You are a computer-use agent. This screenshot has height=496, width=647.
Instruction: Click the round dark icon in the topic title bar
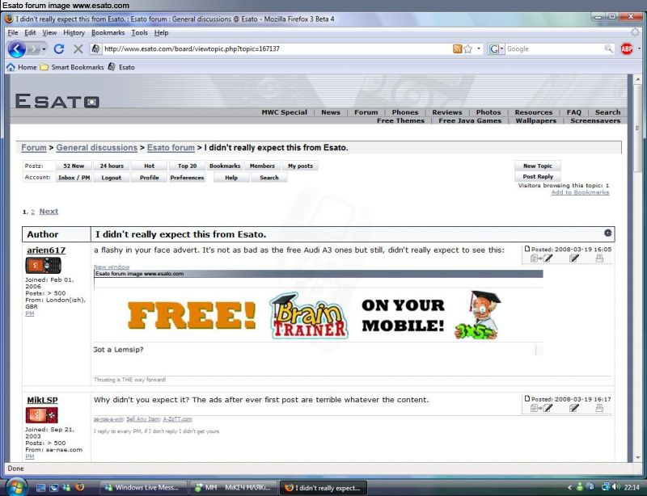[608, 233]
